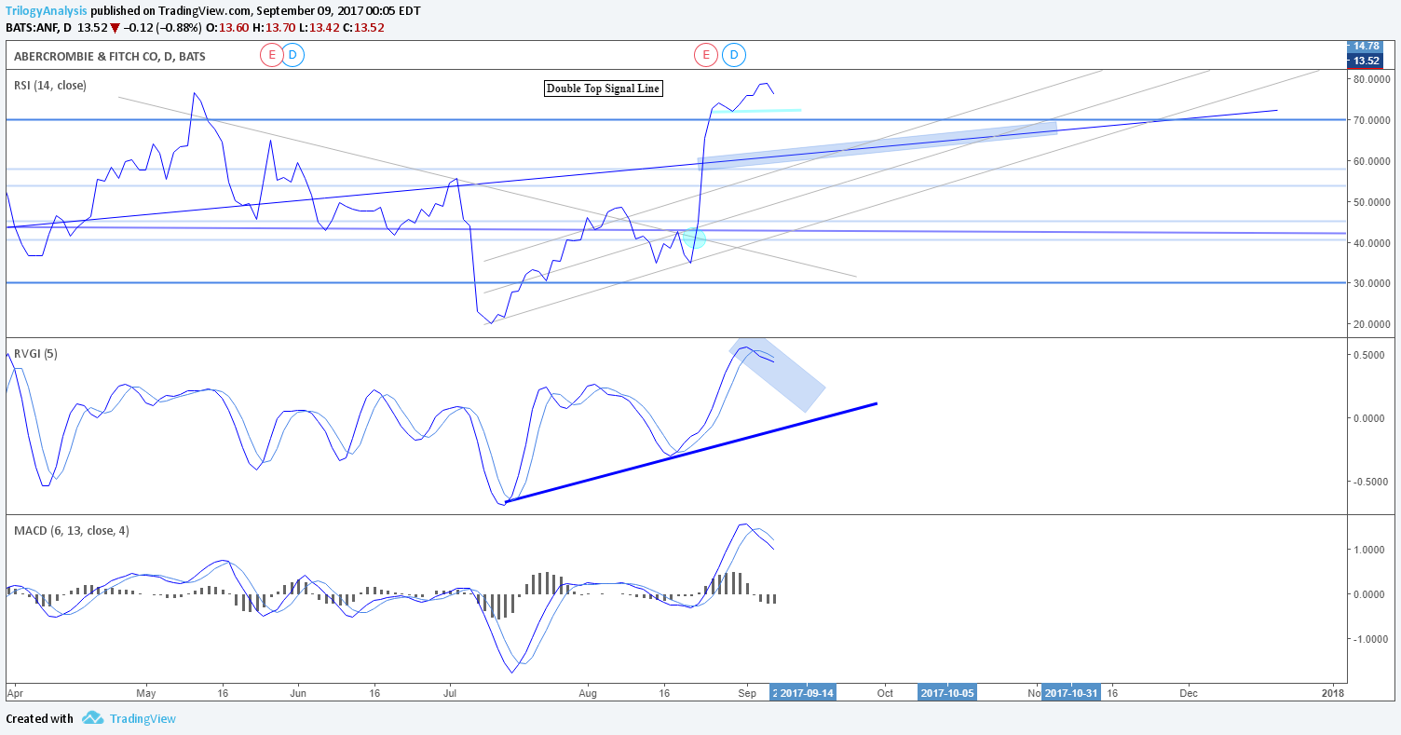
Task: Click the TradingView cloud logo icon
Action: click(x=91, y=718)
